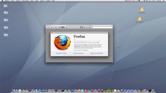Select the content-only view mode in Aperçu
Image resolution: width=166 pixels, height=93 pixels.
pyautogui.click(x=81, y=27)
